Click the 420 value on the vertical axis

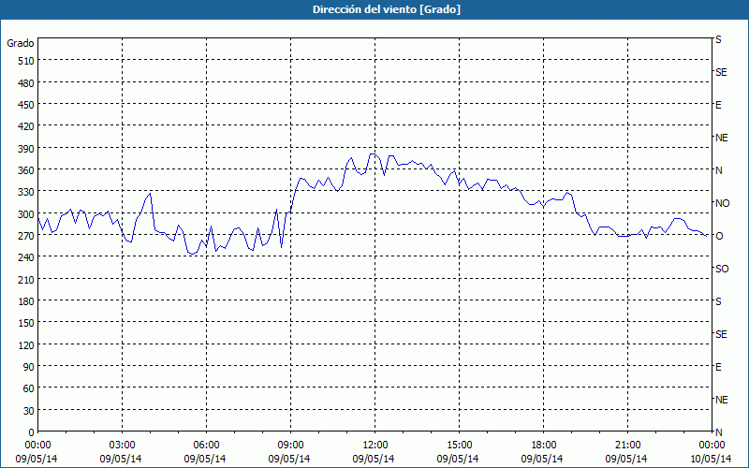(27, 127)
